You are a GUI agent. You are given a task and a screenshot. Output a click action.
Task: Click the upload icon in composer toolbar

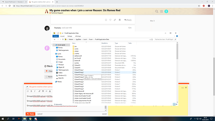(50, 91)
